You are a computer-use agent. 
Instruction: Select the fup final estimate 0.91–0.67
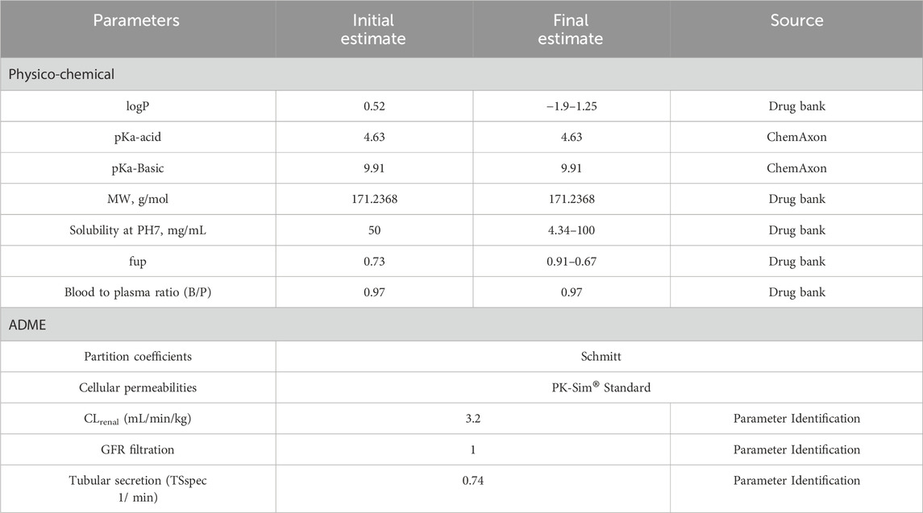pyautogui.click(x=572, y=262)
